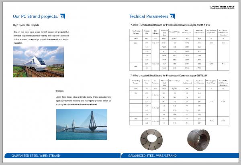
Task: Click the LITONG STEEL CABLE logo
Action: click(x=223, y=7)
